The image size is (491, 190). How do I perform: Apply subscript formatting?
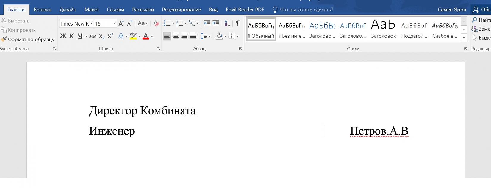pos(102,36)
